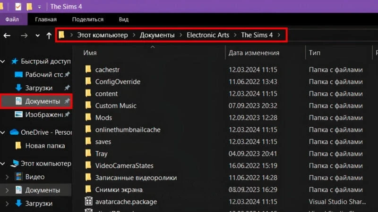This screenshot has height=212, width=378.
Task: Click the forward navigation arrow
Action: point(24,36)
